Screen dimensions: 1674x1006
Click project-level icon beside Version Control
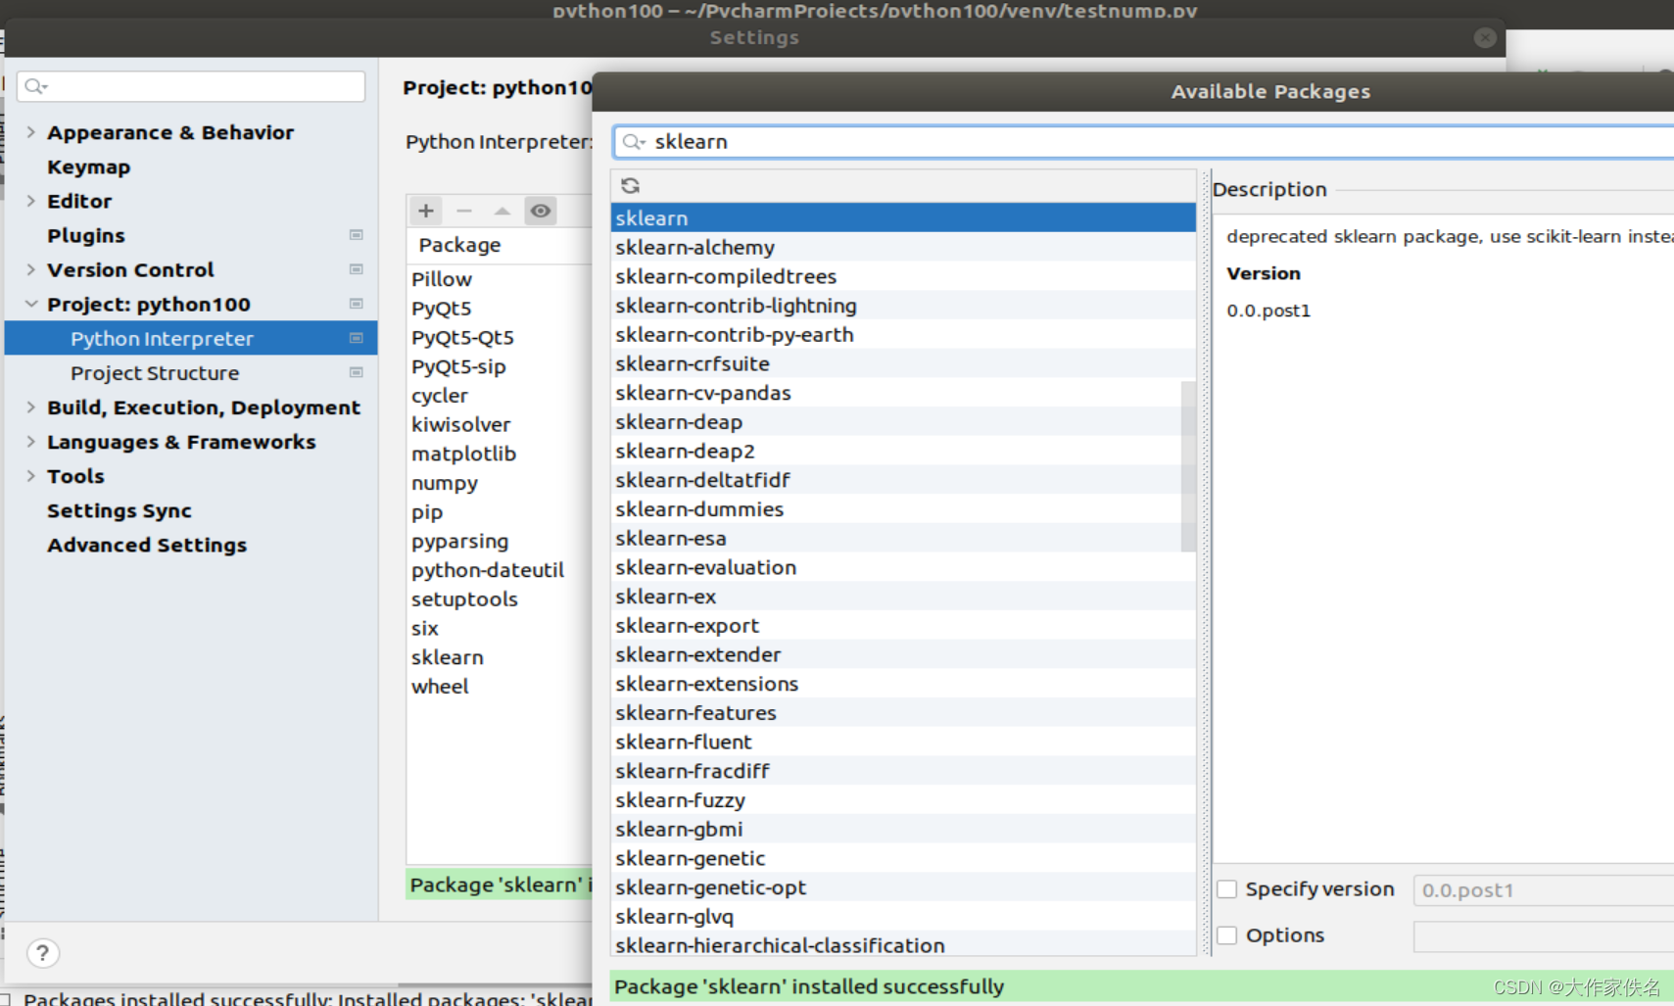point(357,269)
